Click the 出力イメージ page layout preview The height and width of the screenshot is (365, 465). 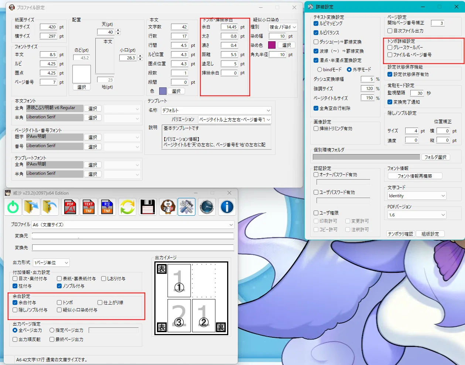[191, 298]
